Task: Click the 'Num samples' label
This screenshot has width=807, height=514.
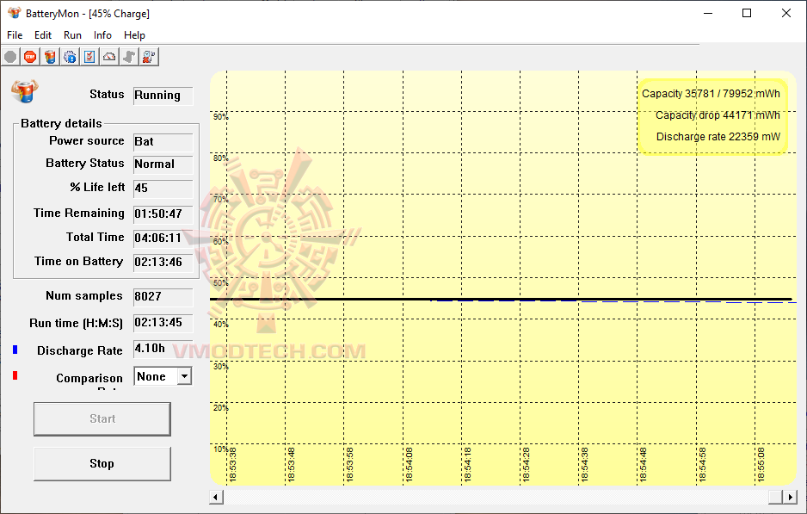Action: 84,295
